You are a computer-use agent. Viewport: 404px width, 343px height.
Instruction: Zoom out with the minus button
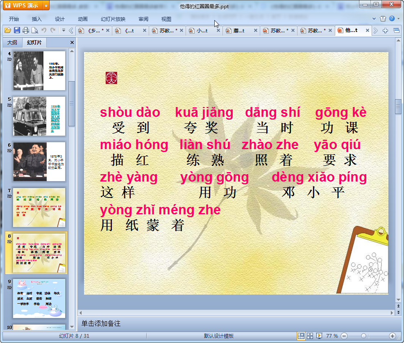pos(344,336)
